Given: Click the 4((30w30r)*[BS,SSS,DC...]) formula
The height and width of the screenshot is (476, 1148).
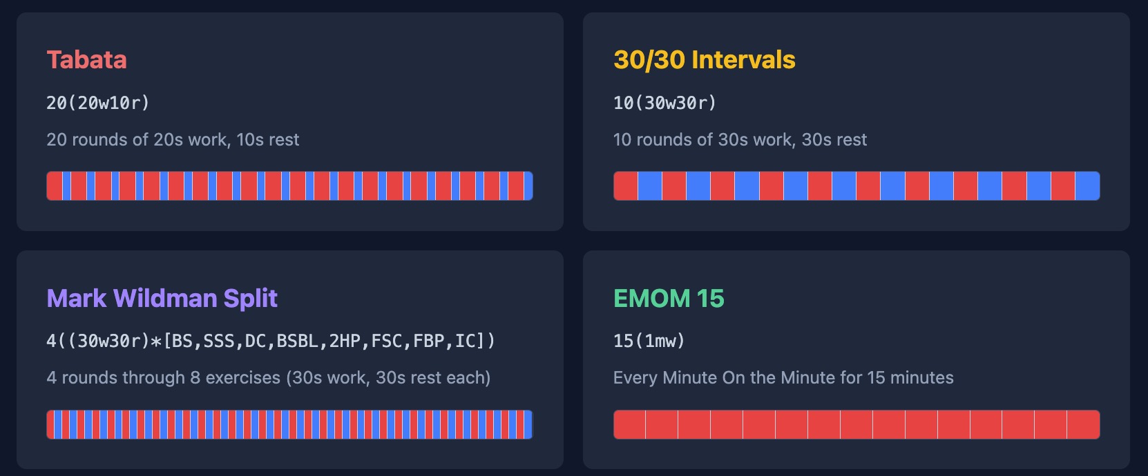Looking at the screenshot, I should (x=270, y=341).
